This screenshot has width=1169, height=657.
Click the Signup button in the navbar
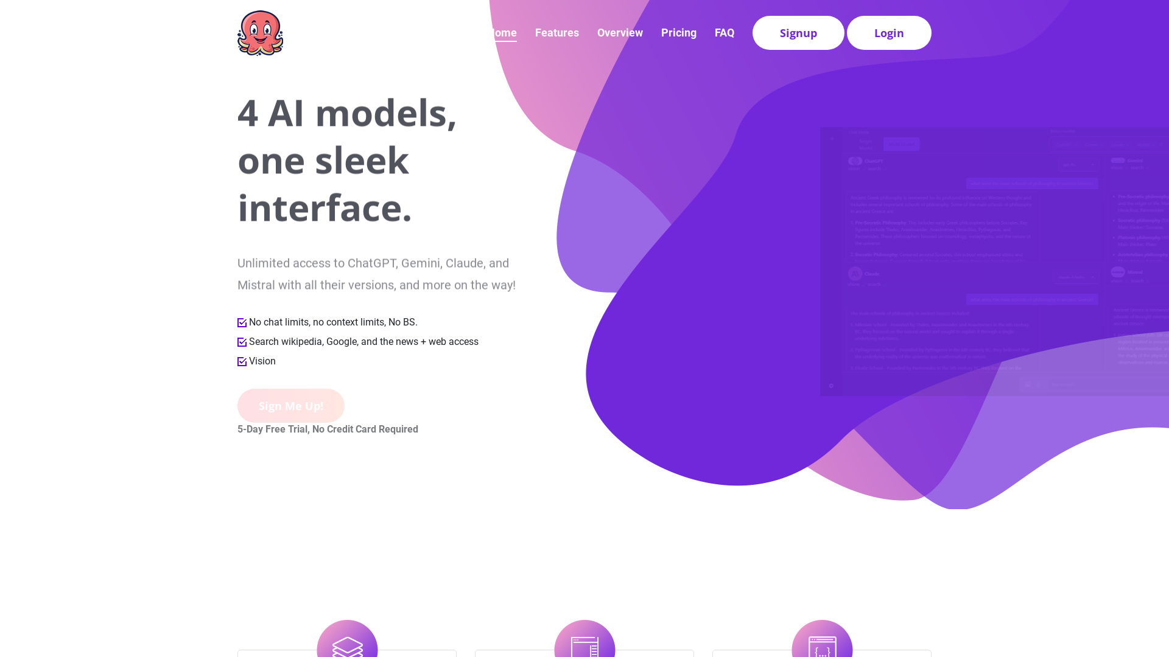point(798,33)
